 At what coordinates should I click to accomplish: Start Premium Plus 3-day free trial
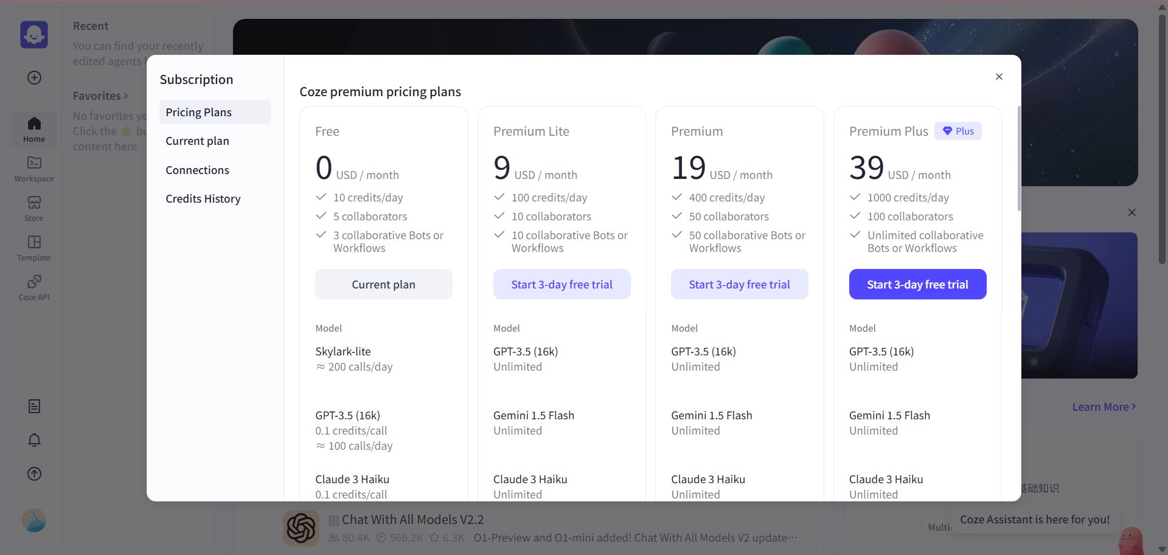point(917,284)
